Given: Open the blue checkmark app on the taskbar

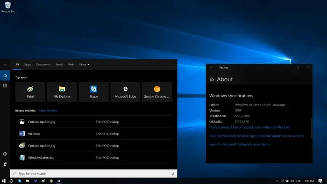Looking at the screenshot, I should pos(36,181).
